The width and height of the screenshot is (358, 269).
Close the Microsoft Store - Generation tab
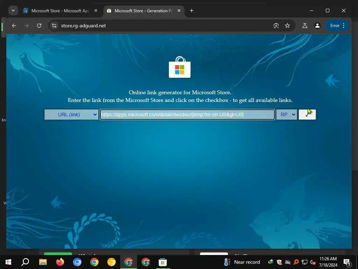(179, 11)
